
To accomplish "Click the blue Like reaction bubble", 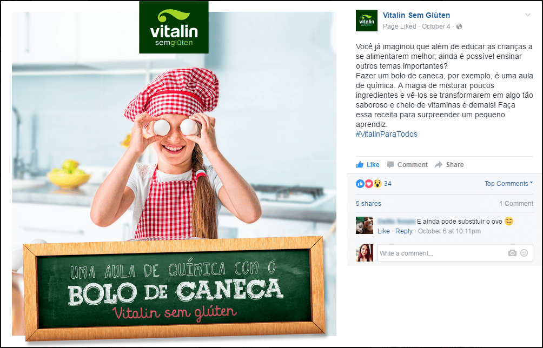I will tap(360, 184).
